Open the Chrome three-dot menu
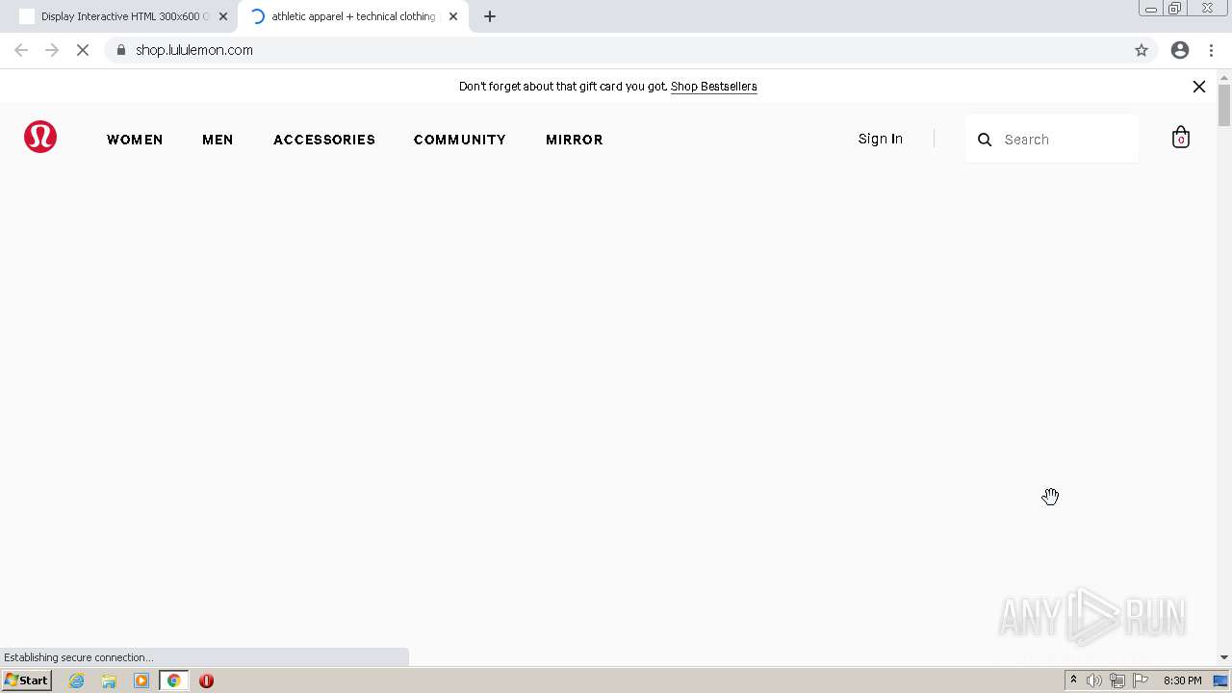Image resolution: width=1232 pixels, height=693 pixels. click(1211, 50)
